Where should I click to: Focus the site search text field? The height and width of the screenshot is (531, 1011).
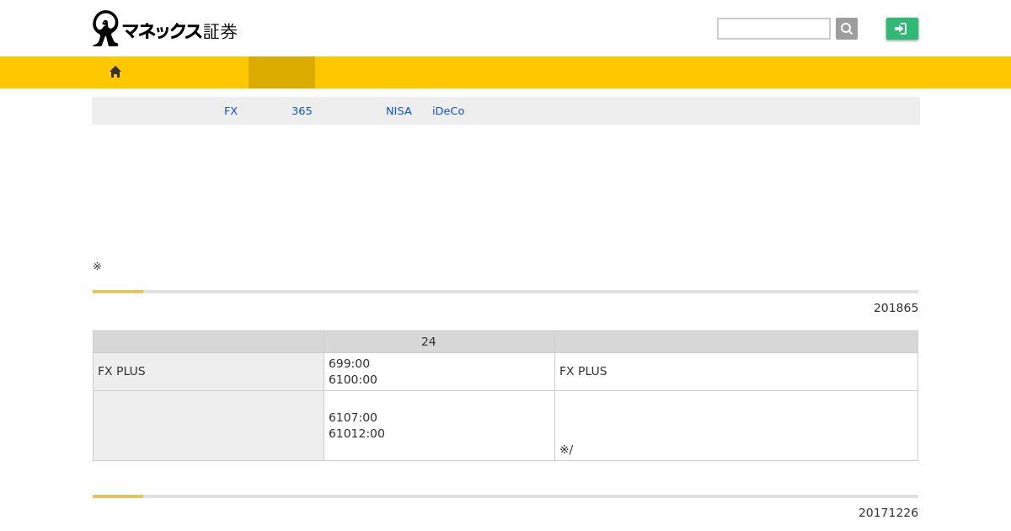[773, 29]
